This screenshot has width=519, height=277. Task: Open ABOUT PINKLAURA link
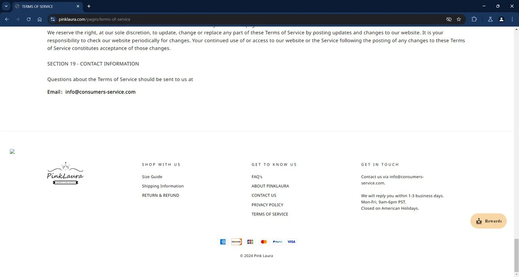[x=270, y=186]
